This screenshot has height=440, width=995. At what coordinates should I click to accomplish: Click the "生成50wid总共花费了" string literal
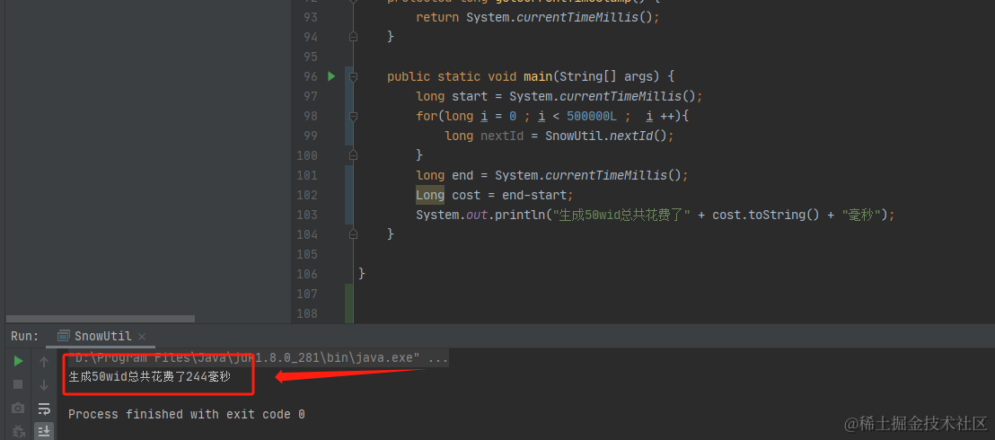tap(622, 215)
